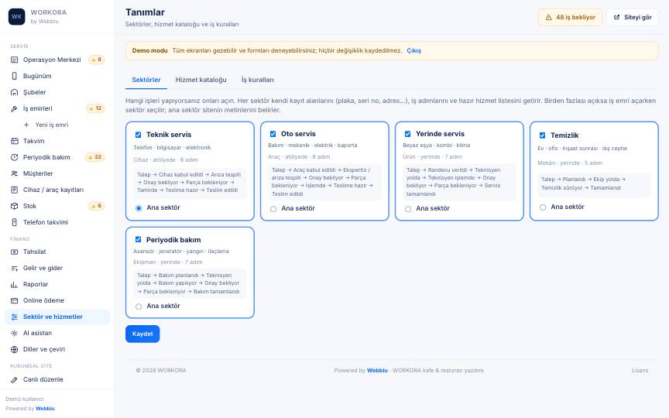Click the AI asistan sparkle icon
669x418 pixels.
(14, 333)
